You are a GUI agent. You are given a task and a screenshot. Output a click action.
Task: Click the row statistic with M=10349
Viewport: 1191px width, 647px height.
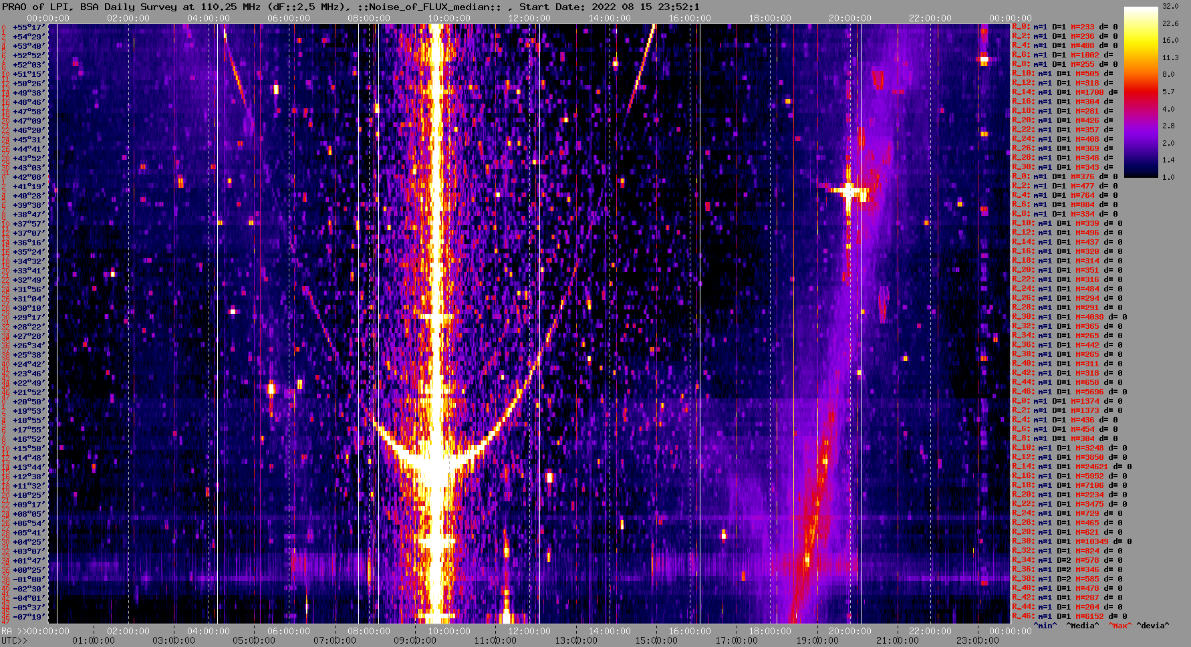[x=1072, y=541]
